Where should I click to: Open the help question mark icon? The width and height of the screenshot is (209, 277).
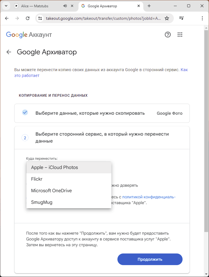coord(168,35)
